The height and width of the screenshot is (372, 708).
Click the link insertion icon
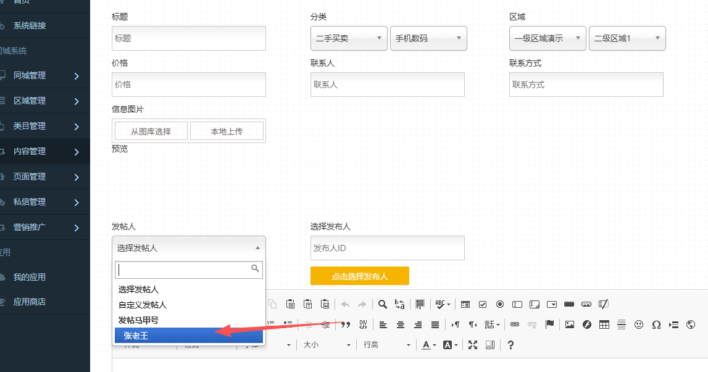coord(515,324)
